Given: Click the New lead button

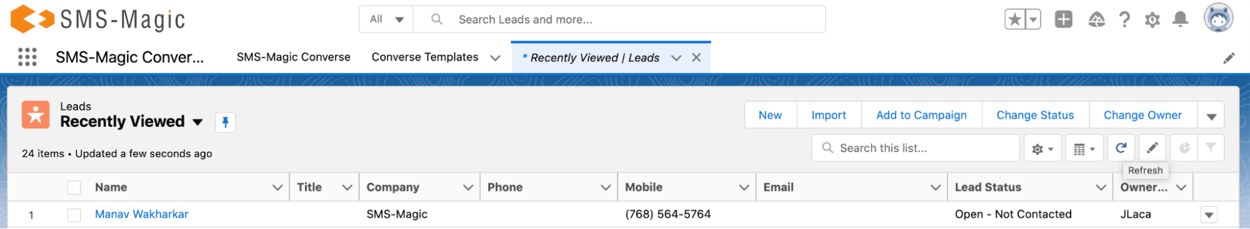Looking at the screenshot, I should click(770, 115).
